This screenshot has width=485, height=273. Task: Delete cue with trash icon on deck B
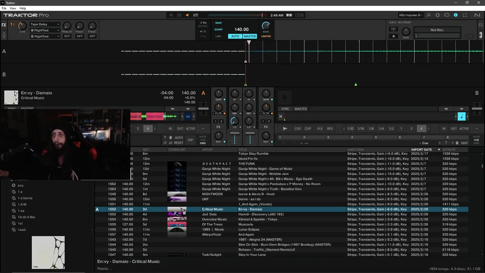[457, 143]
